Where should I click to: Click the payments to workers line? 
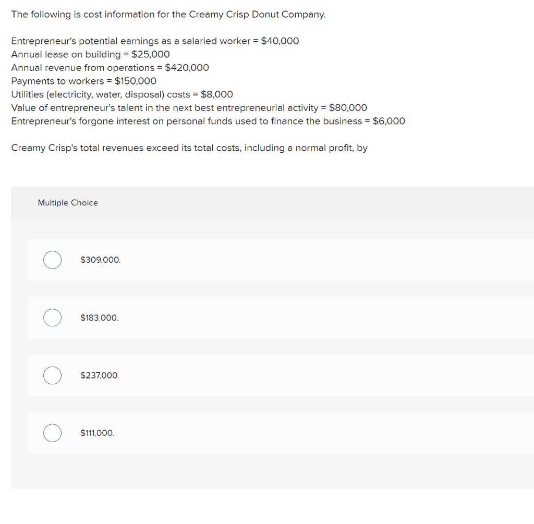83,81
